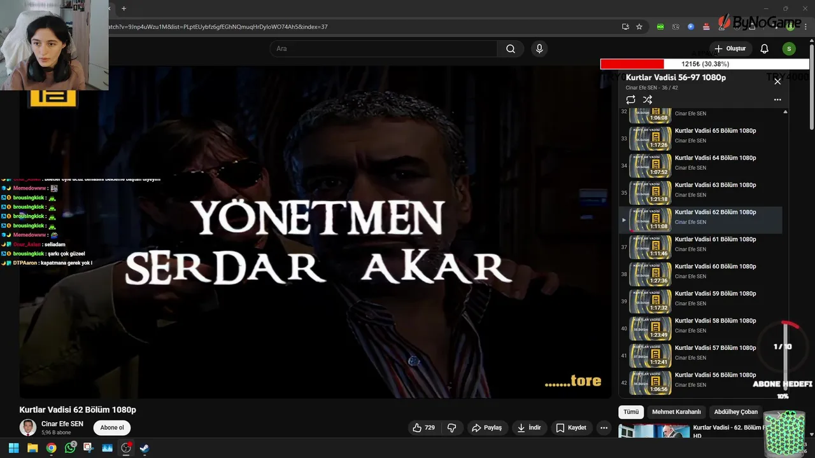Click the 1:23:49 thumbnail for episode 58

650,329
